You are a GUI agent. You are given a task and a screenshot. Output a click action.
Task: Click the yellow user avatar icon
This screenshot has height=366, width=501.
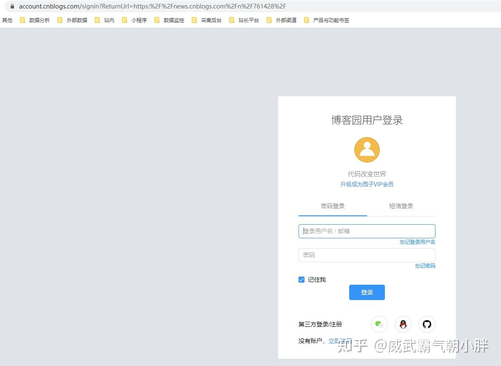coord(367,150)
